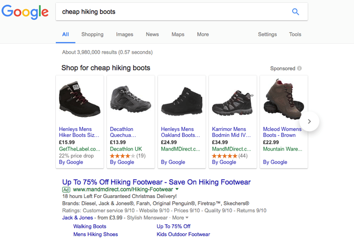Viewport: 354px width, 248px height.
Task: Open the Kids Outdoor Footwear sitelink
Action: click(183, 234)
